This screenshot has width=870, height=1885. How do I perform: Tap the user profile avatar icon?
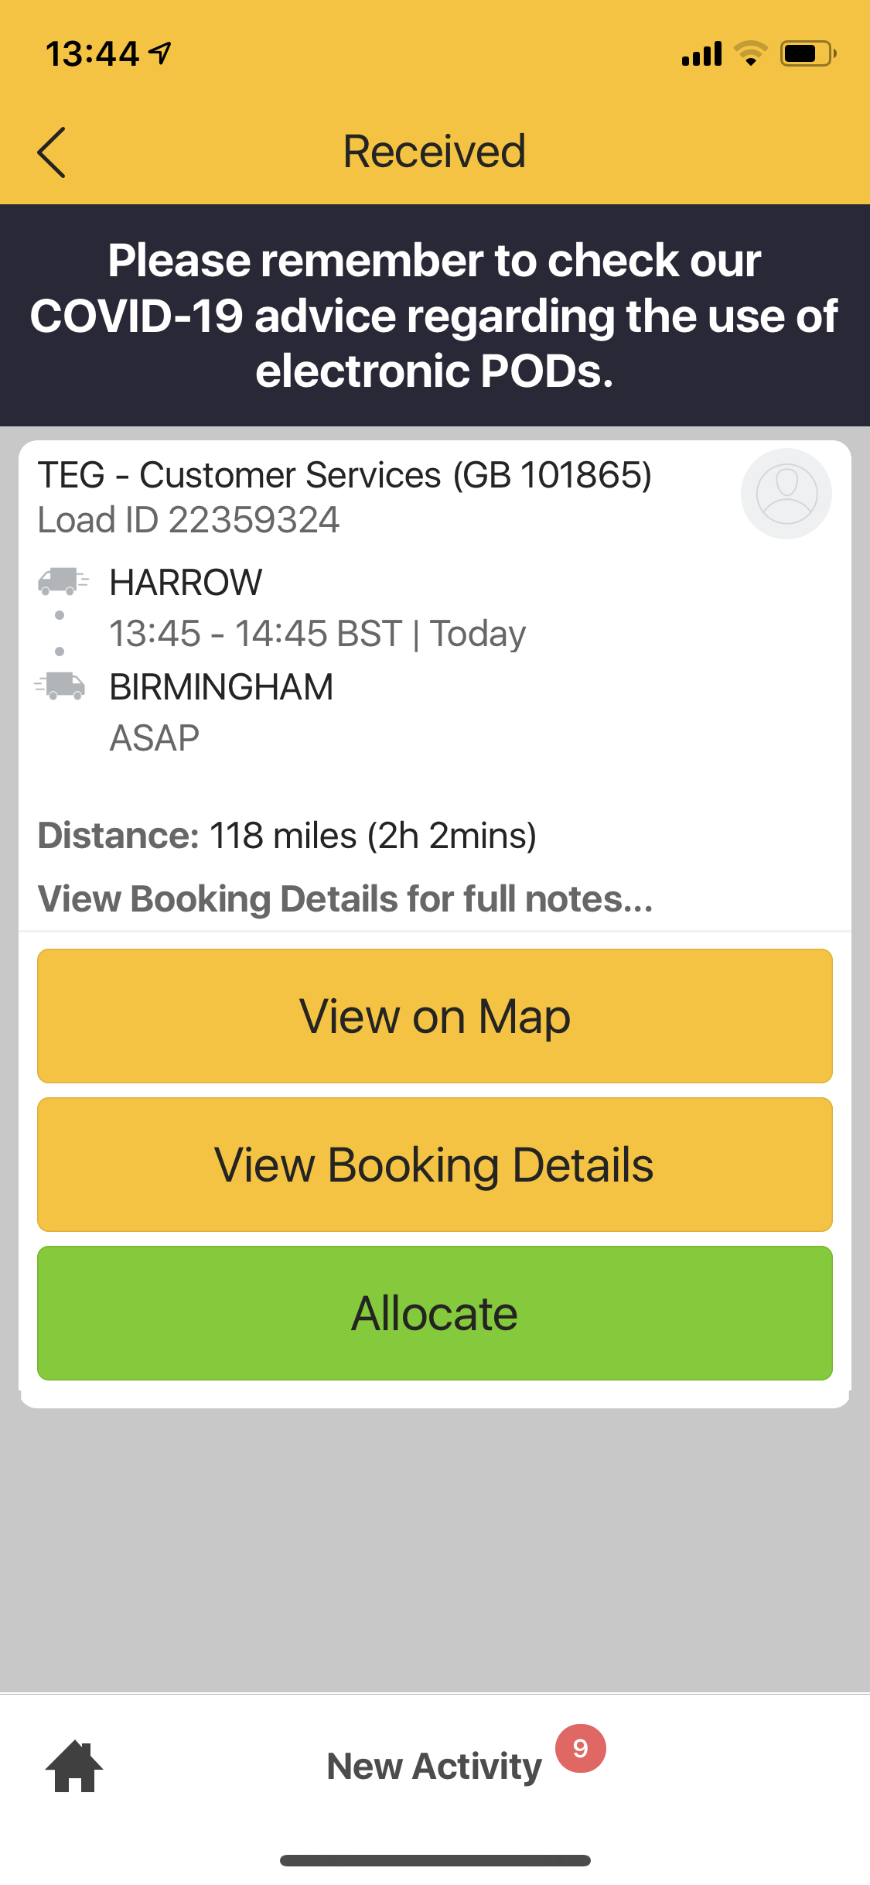786,494
